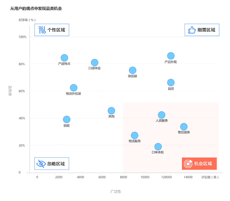Click the 功能 data point
Screen dimensions: 230x201
66,120
